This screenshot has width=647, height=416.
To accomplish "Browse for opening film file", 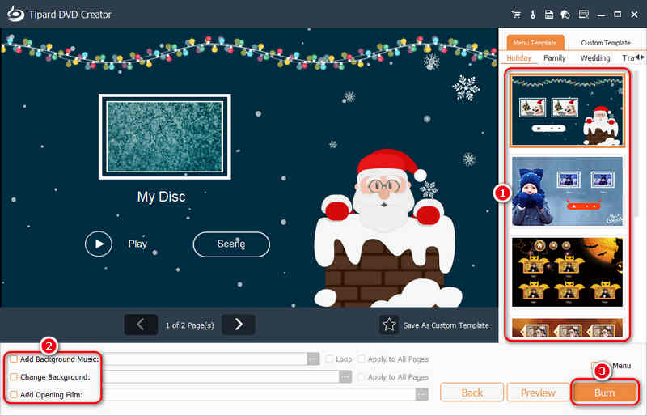I will pos(421,394).
